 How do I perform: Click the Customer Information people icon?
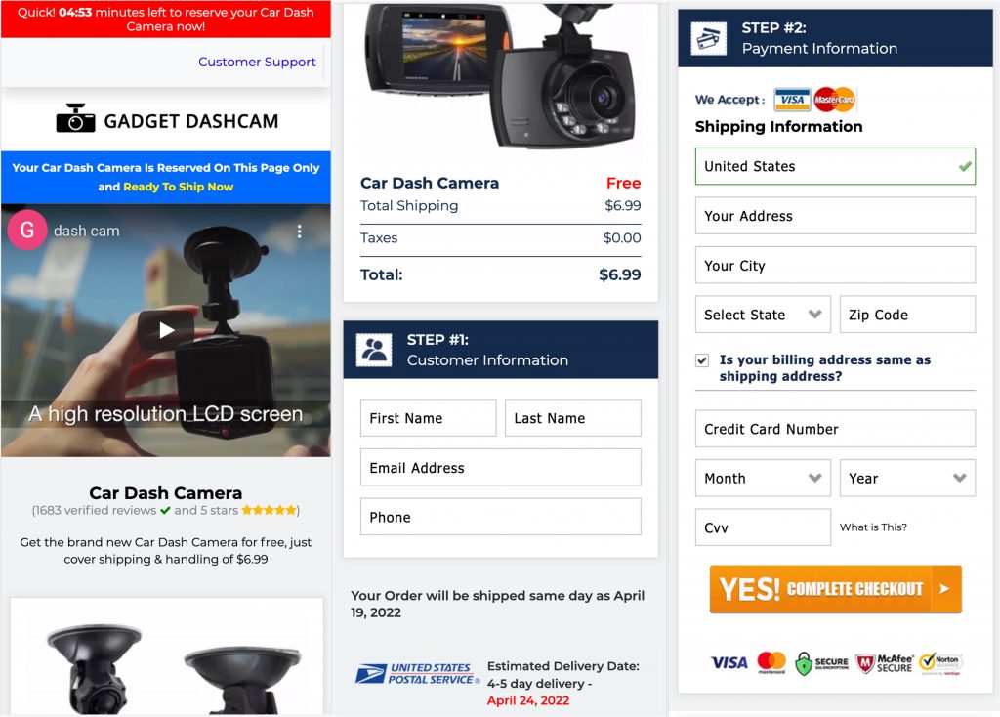coord(374,350)
